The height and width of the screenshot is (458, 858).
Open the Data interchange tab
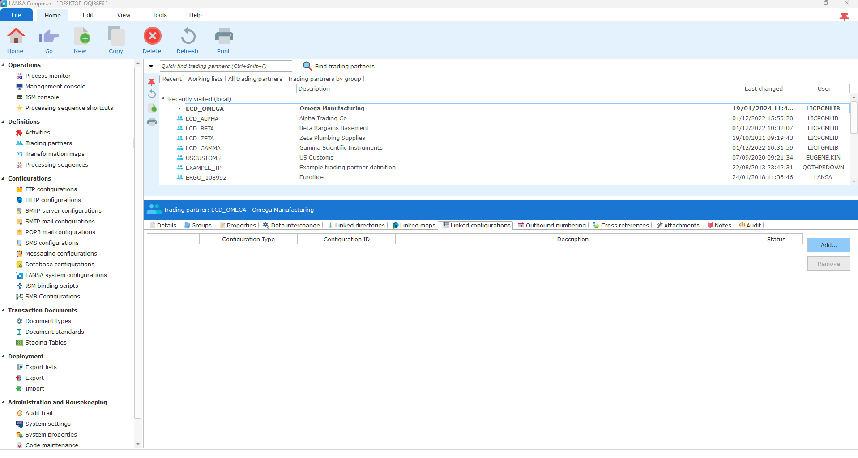pos(291,226)
